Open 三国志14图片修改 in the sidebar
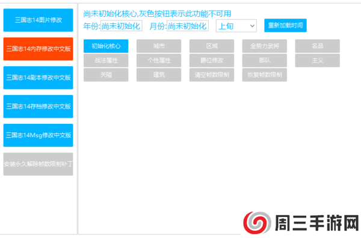 tap(39, 20)
